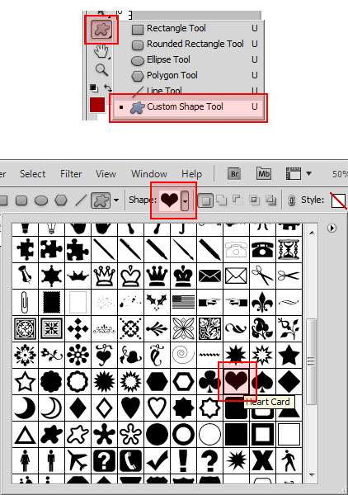Viewport: 348px width, 495px height.
Task: Select the fleur-de-lis shape
Action: click(x=262, y=302)
